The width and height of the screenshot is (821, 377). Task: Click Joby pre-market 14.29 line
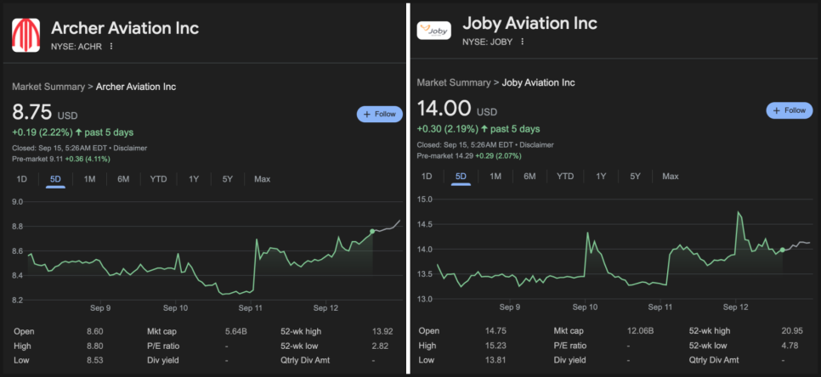pos(469,156)
